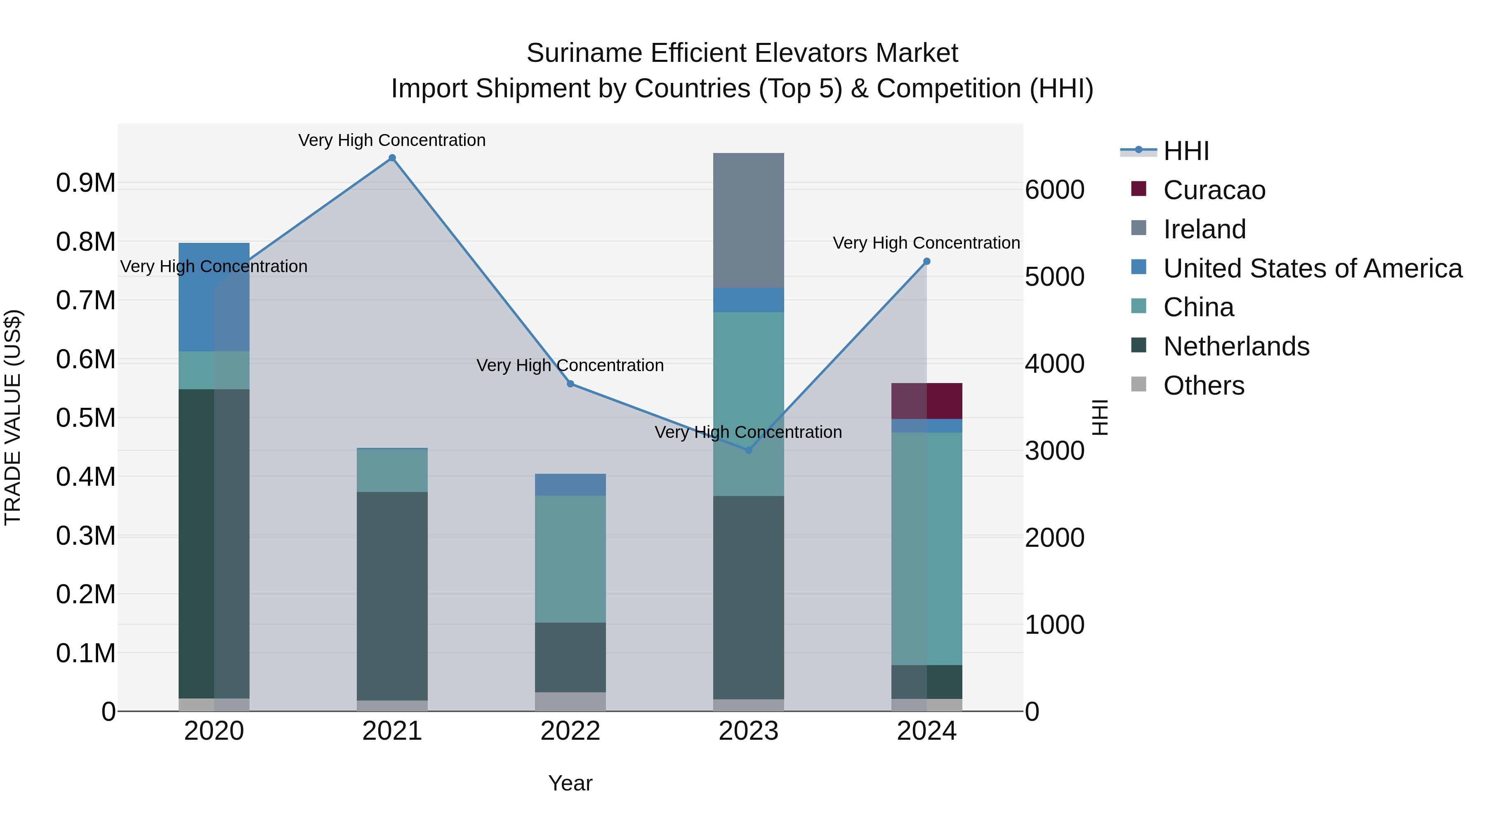Click the Curacao maroon color swatch
1485x835 pixels.
click(x=1138, y=188)
